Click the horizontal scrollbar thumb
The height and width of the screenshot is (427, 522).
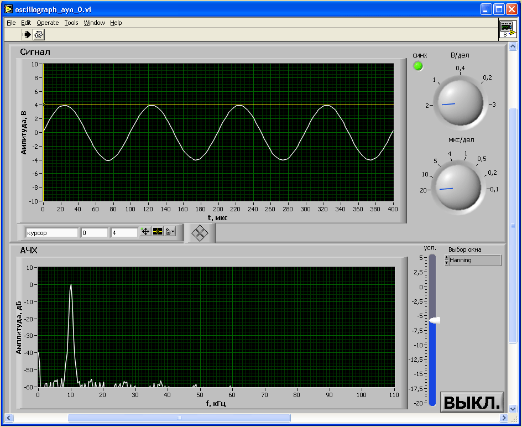coord(179,418)
